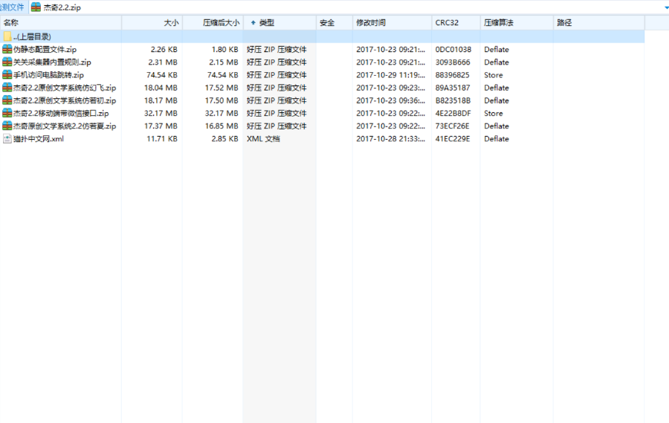Sort by the CRC32 column header
Viewport: 669px width, 423px height.
[456, 22]
